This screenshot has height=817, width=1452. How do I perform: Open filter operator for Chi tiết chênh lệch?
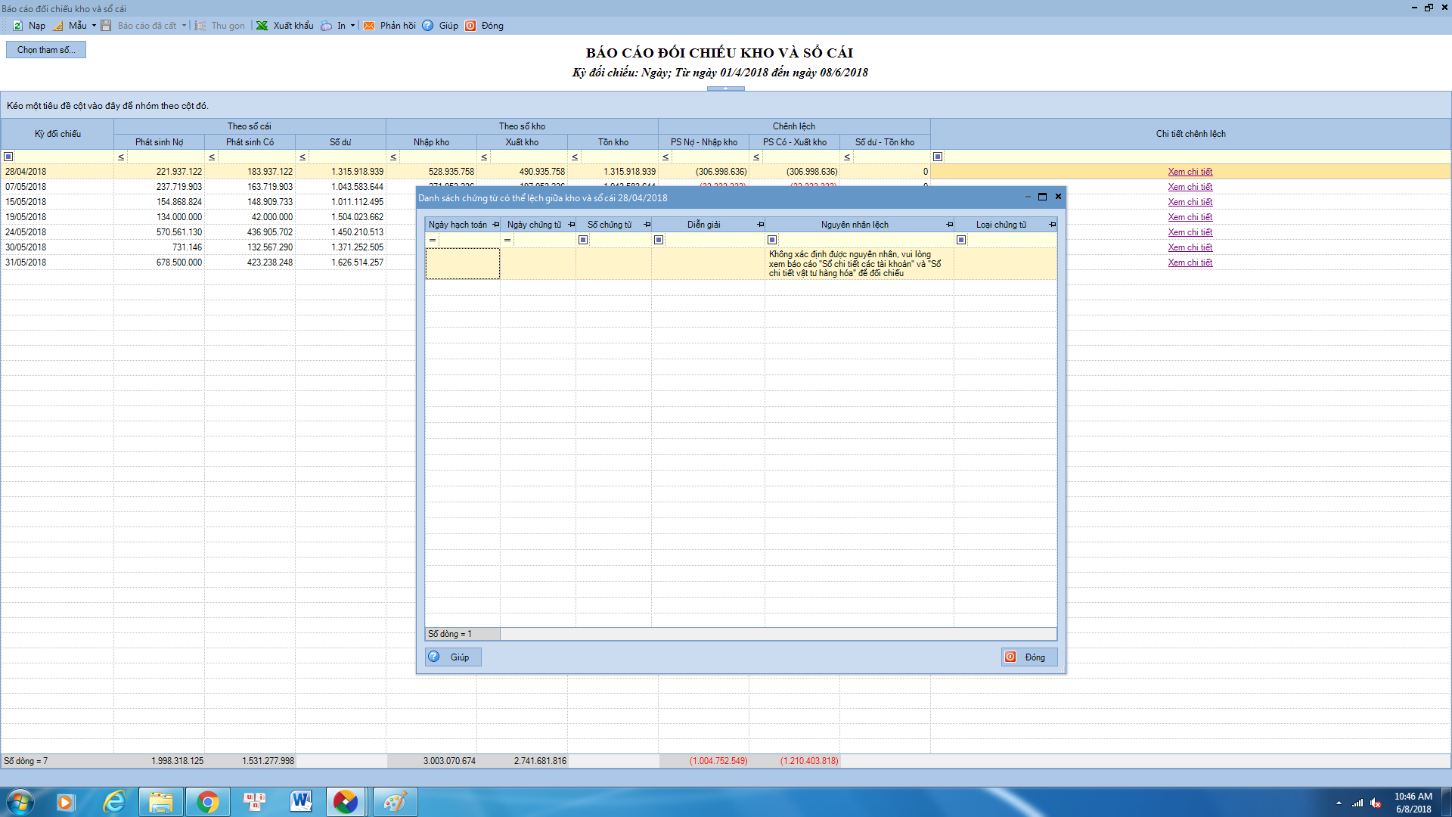click(x=938, y=157)
